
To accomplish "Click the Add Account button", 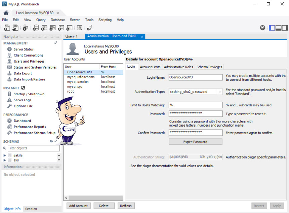I will [78, 206].
